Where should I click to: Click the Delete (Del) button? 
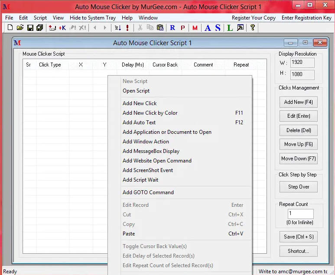(x=299, y=130)
